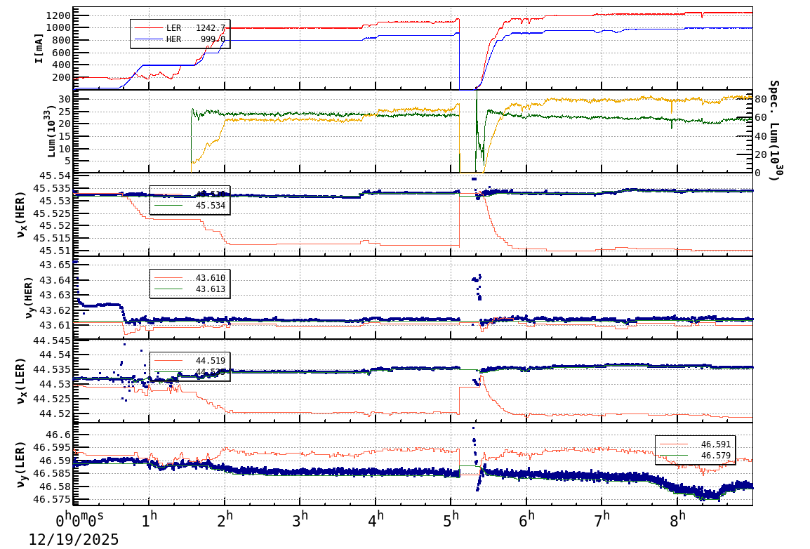
Task: Select the HER legend entry showing 999.0
Action: point(177,39)
